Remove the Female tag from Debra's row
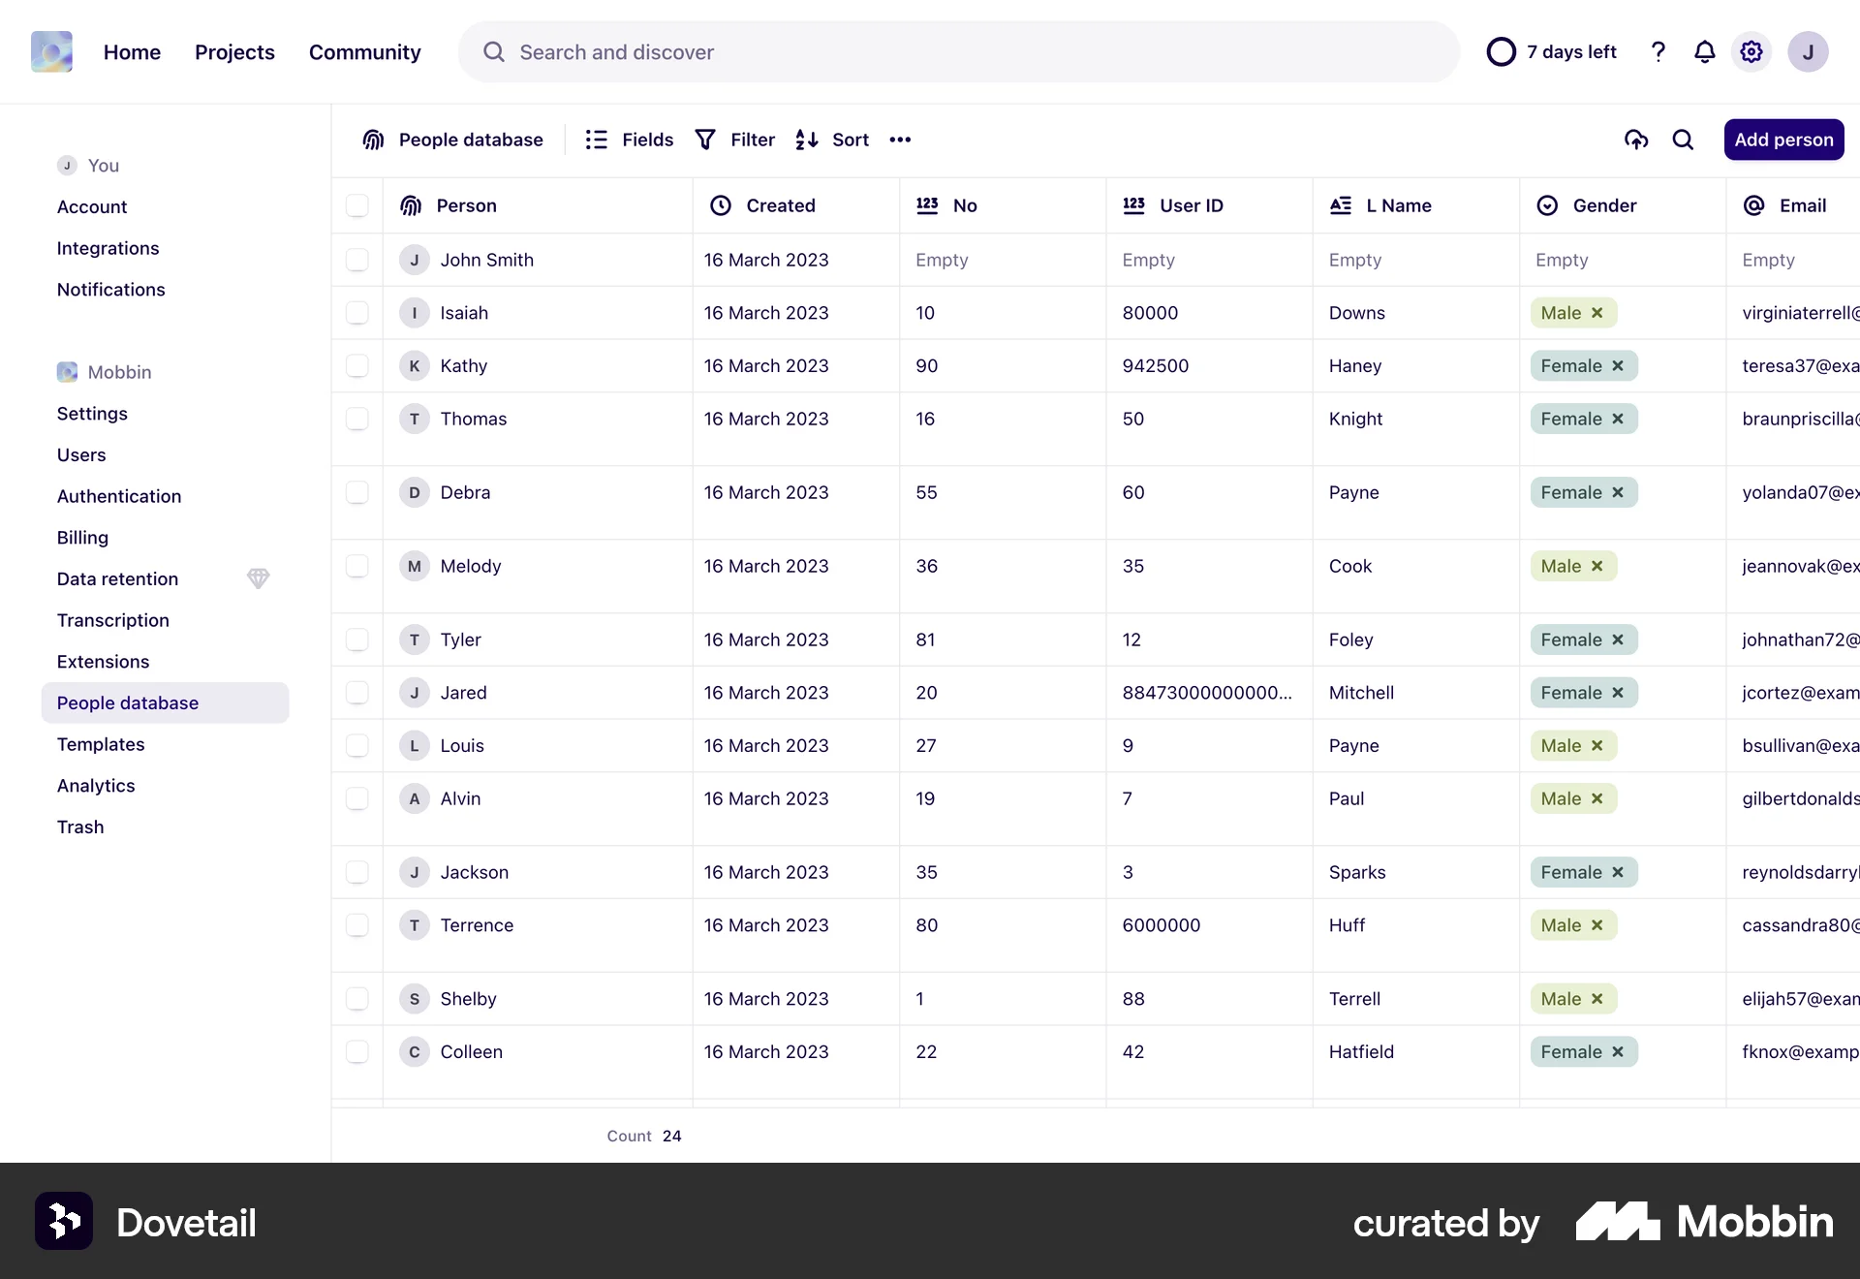The image size is (1860, 1279). [1618, 492]
